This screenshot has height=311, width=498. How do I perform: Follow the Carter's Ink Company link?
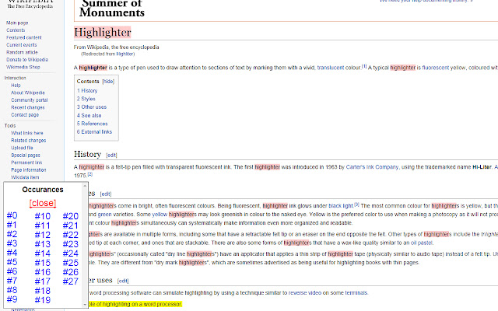click(x=372, y=167)
